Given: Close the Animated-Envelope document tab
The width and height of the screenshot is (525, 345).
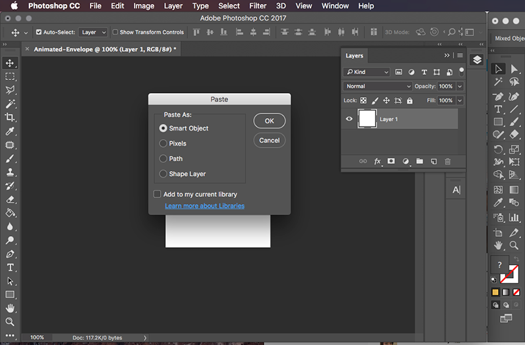Looking at the screenshot, I should 27,49.
